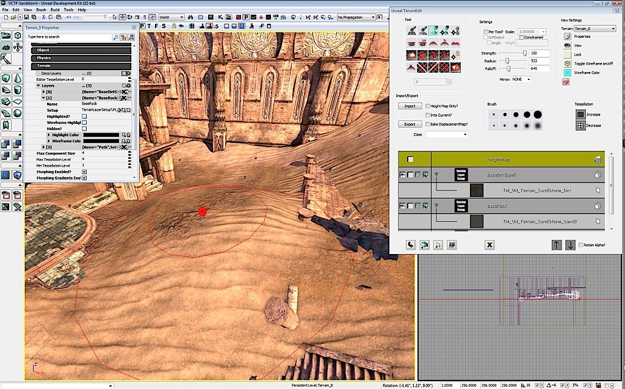Click the first new layer icon below list
This screenshot has width=625, height=389.
(x=411, y=245)
